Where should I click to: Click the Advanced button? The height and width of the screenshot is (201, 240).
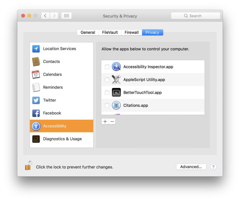(191, 167)
